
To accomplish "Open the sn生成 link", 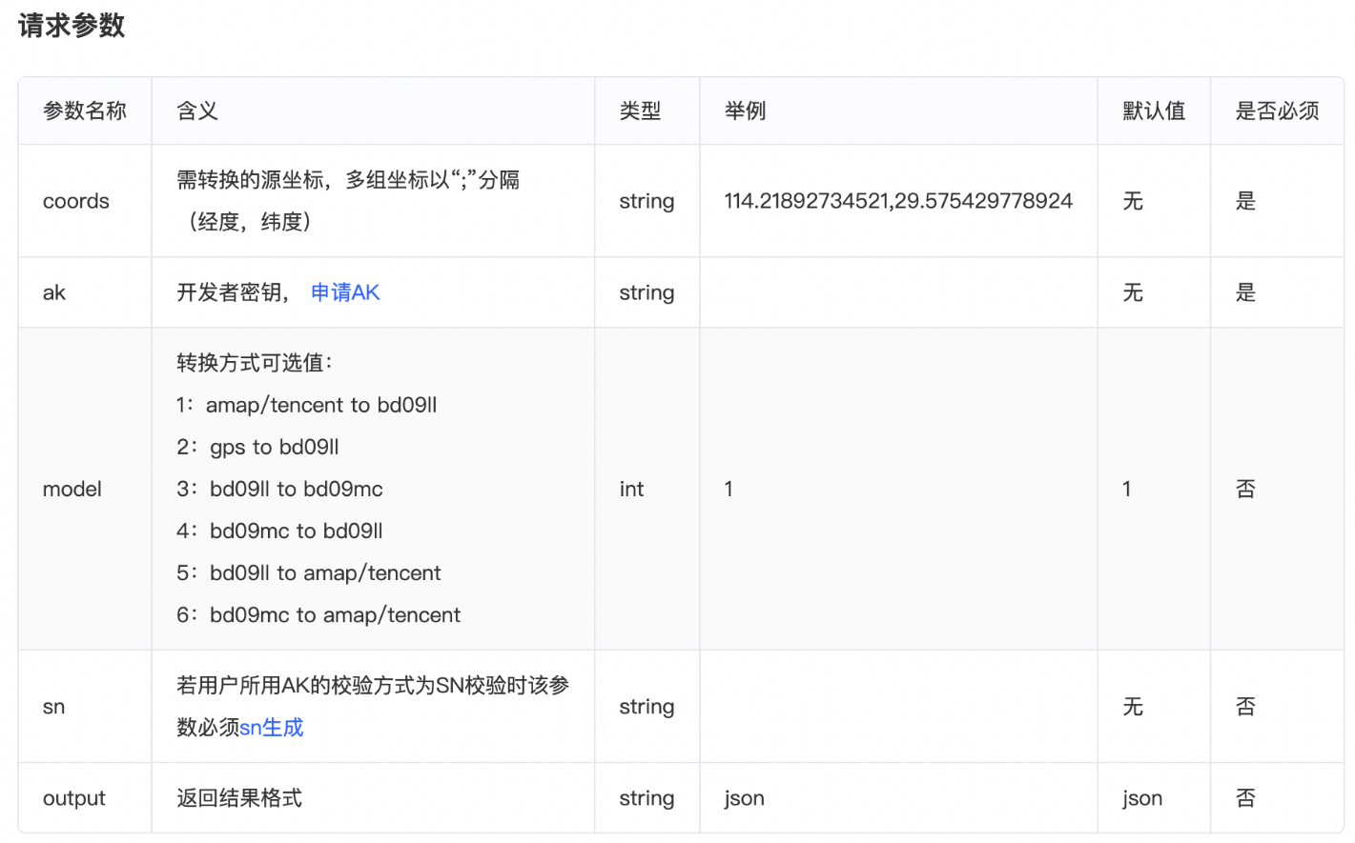I will [272, 728].
